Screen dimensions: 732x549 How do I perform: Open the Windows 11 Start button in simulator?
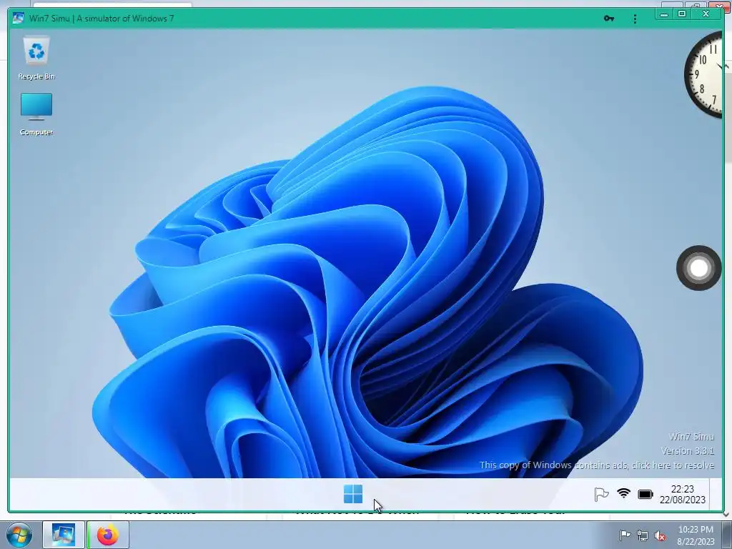point(353,494)
